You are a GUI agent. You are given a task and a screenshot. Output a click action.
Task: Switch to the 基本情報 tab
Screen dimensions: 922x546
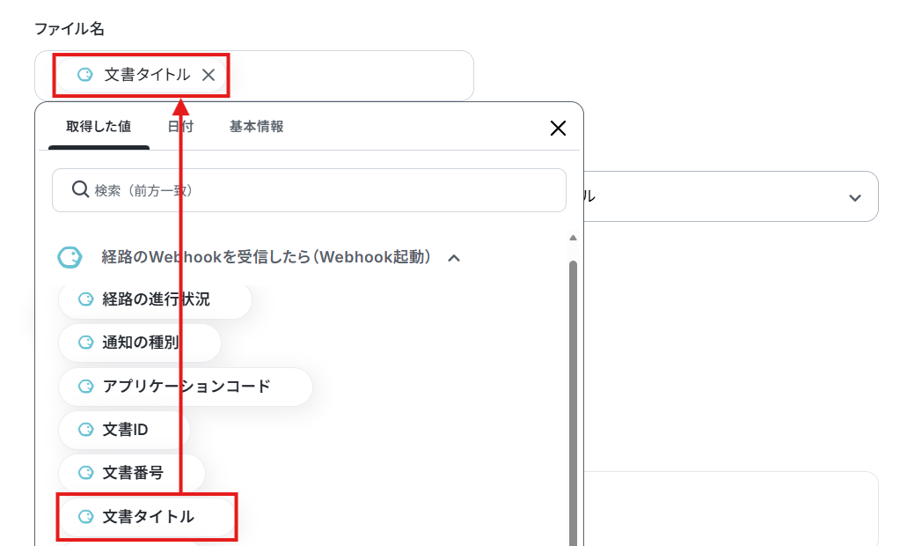pyautogui.click(x=256, y=127)
